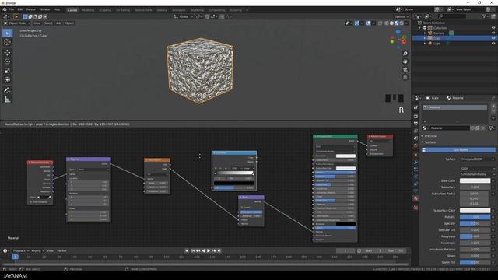The width and height of the screenshot is (498, 280).
Task: Open the timeline Playback menu
Action: pyautogui.click(x=21, y=250)
